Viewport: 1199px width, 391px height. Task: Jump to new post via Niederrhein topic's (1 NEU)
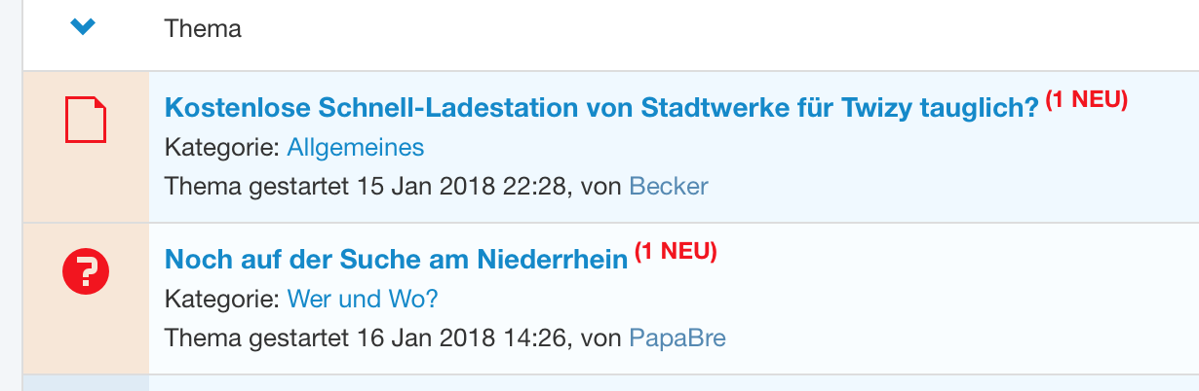(676, 252)
